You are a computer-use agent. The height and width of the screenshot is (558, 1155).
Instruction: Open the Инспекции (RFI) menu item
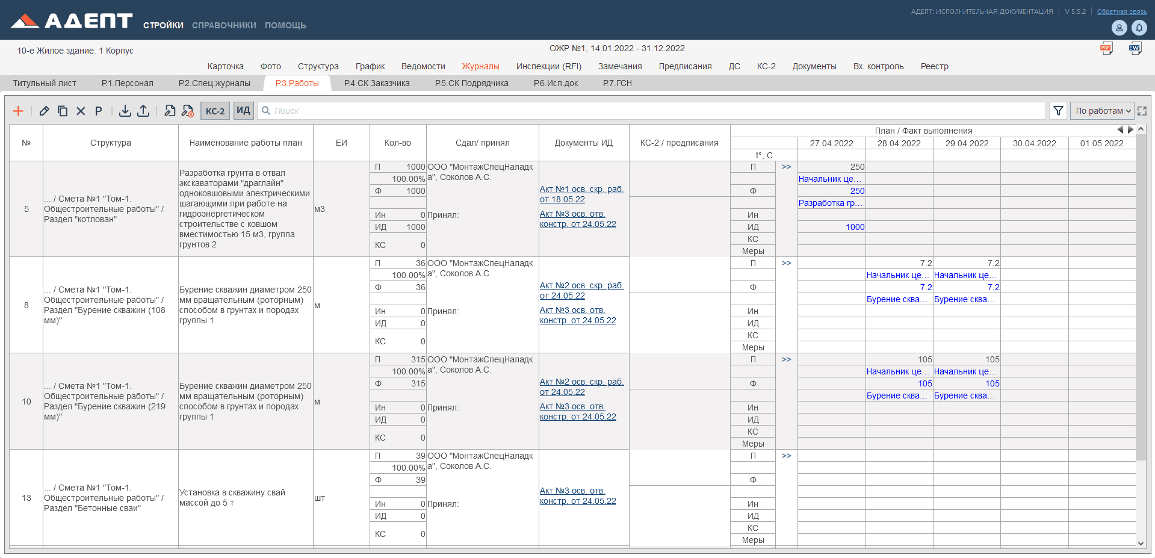point(548,66)
